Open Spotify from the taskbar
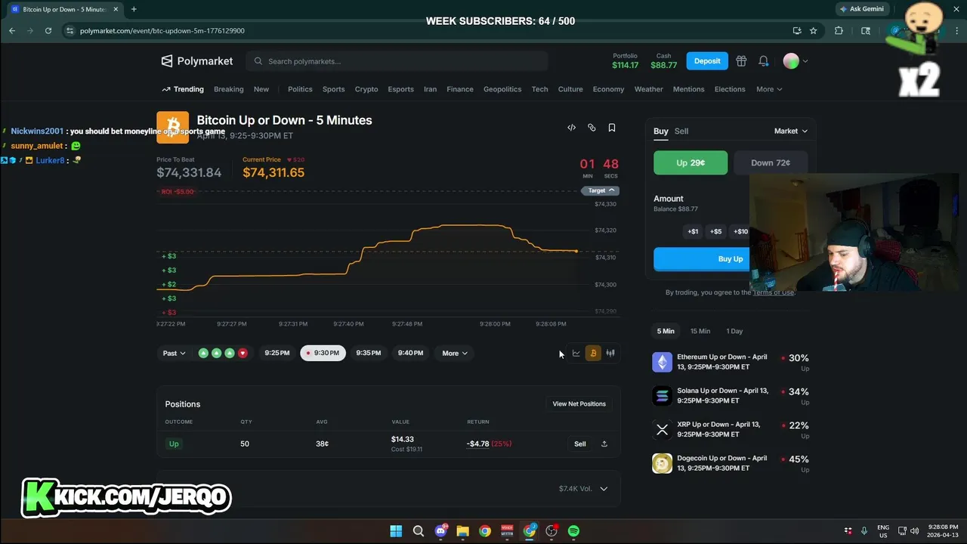Screen dimensions: 967x544 tap(573, 531)
